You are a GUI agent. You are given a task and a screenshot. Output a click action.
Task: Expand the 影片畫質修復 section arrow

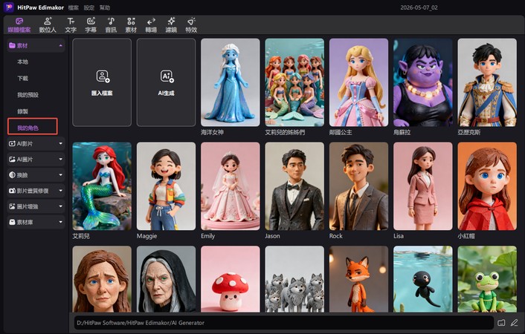coord(60,191)
